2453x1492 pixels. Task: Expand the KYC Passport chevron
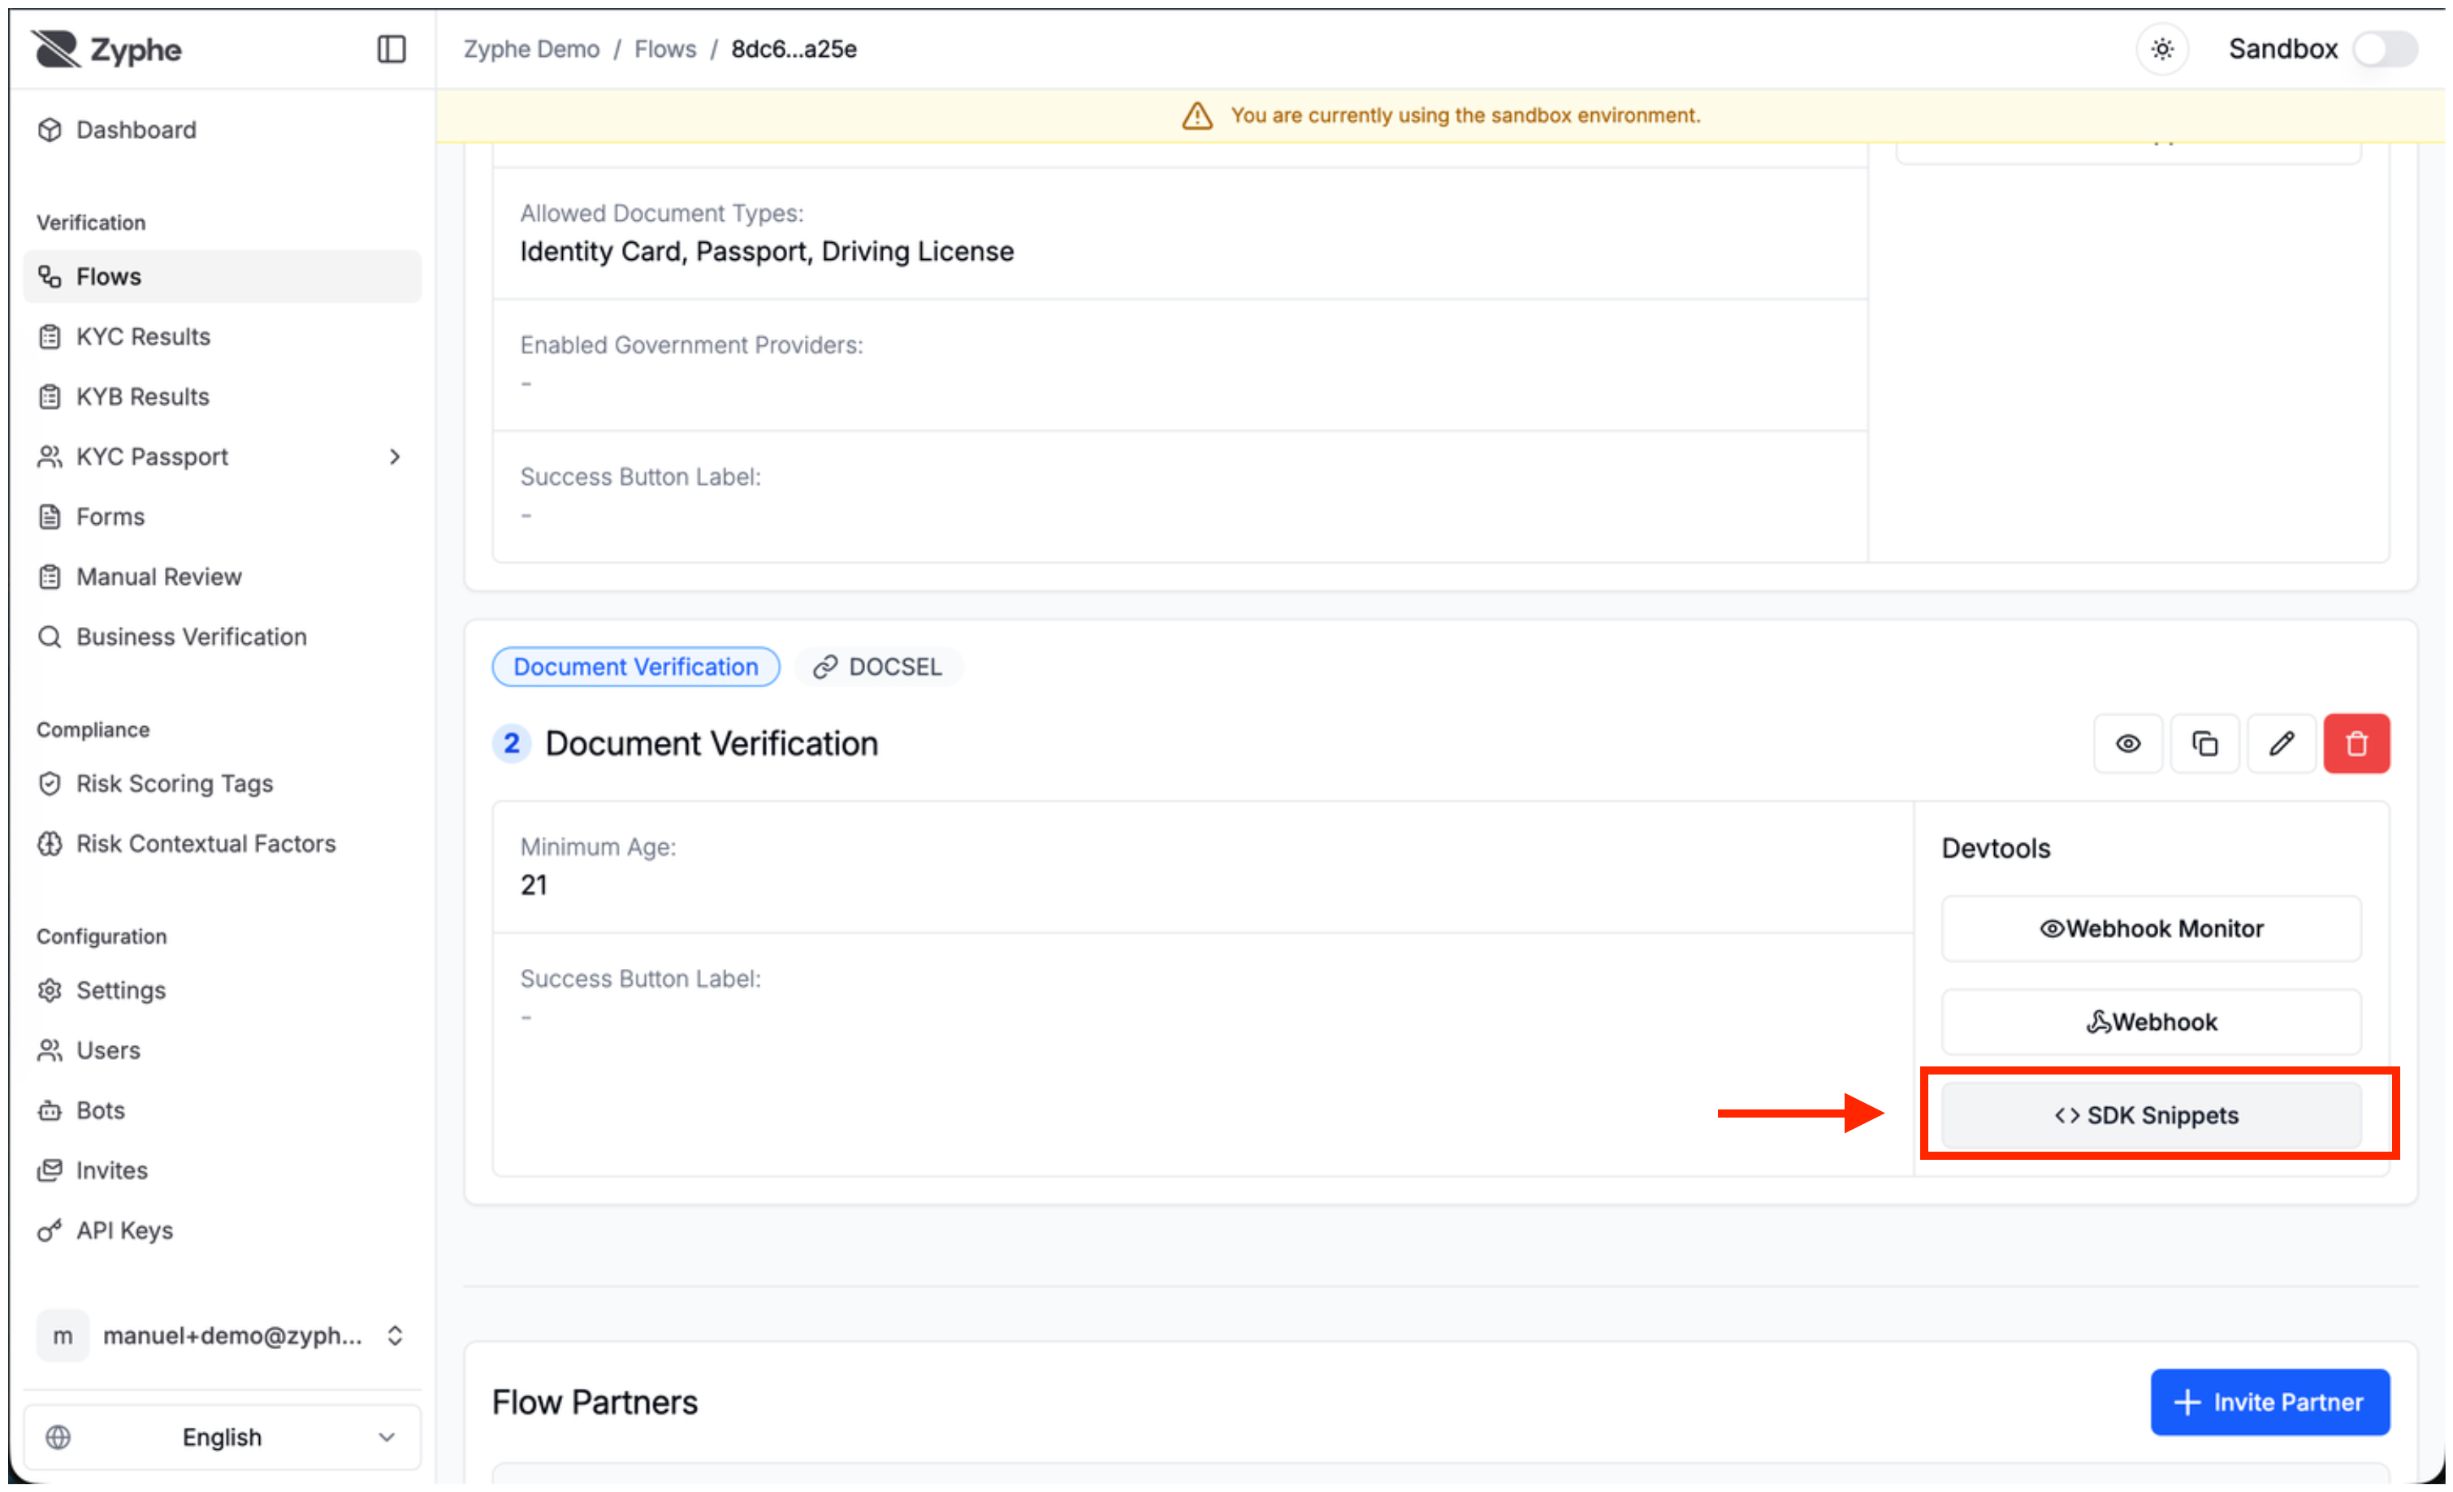(394, 456)
